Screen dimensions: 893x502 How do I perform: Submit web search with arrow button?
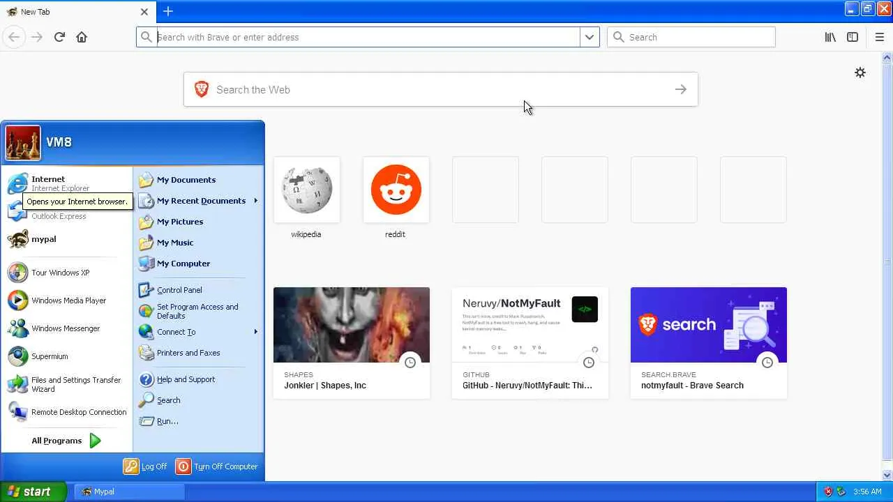(x=681, y=89)
